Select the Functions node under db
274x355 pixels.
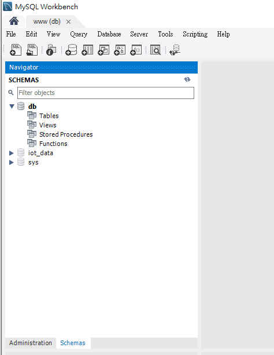click(53, 144)
